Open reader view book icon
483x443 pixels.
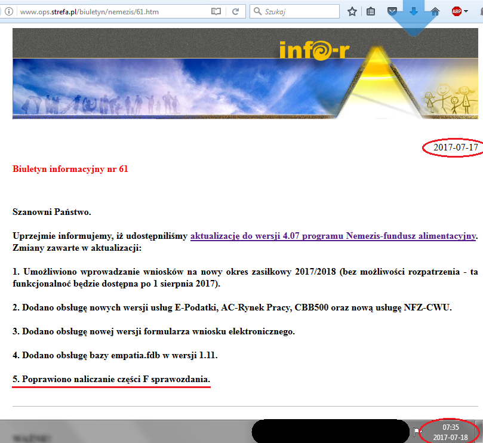(216, 12)
